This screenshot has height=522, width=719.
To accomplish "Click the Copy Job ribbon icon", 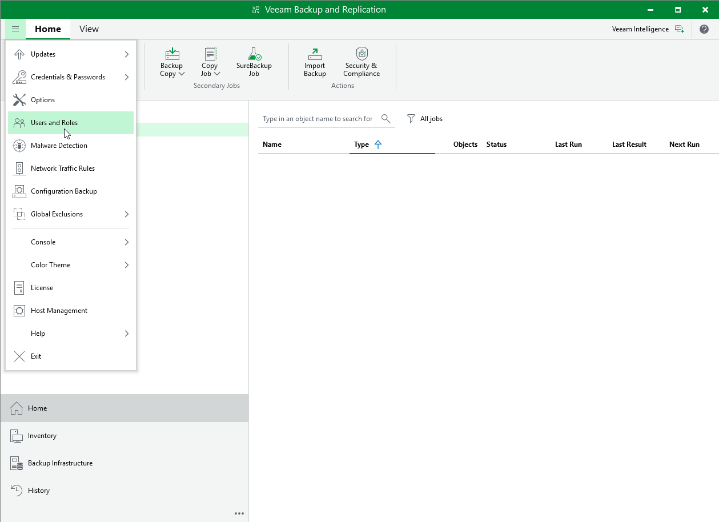I will click(x=210, y=54).
